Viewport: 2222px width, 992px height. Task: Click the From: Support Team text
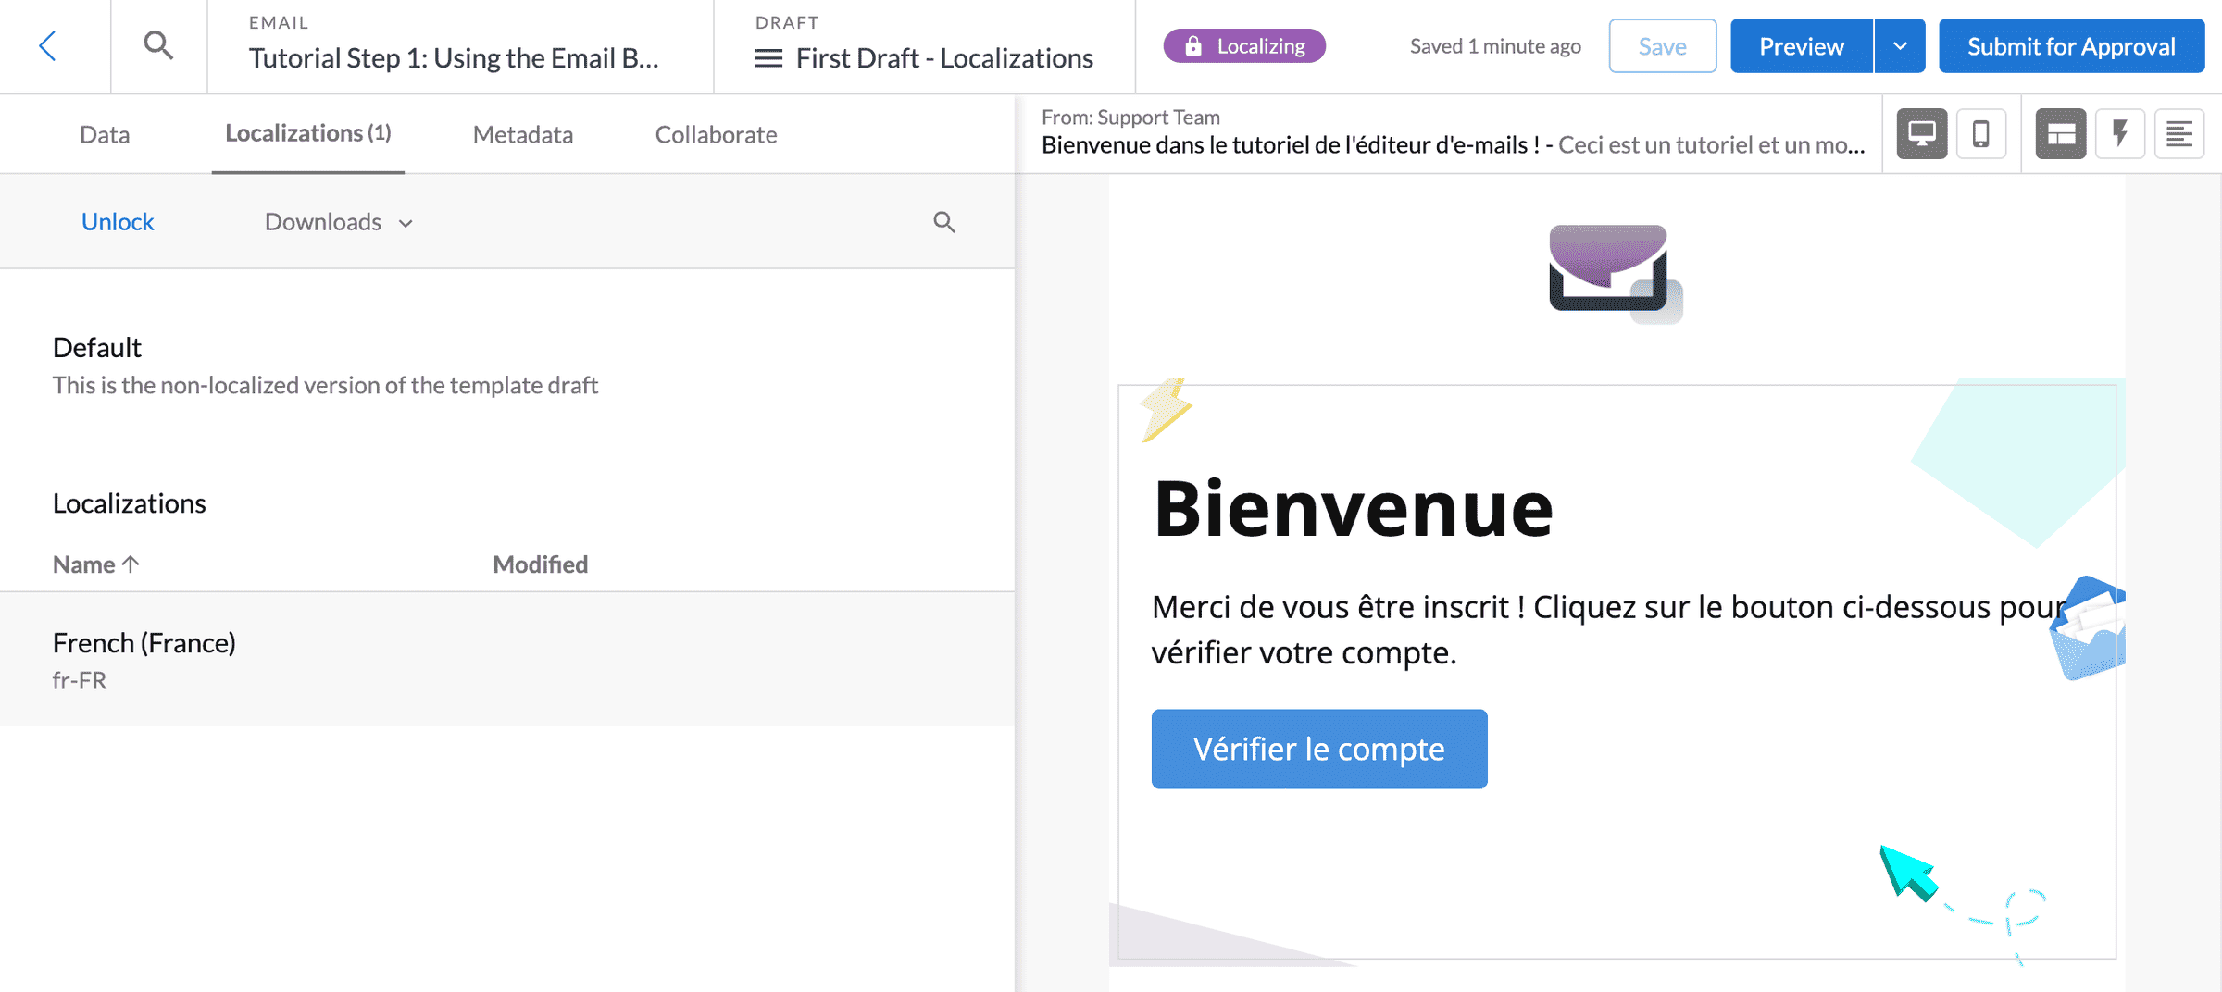(x=1130, y=118)
